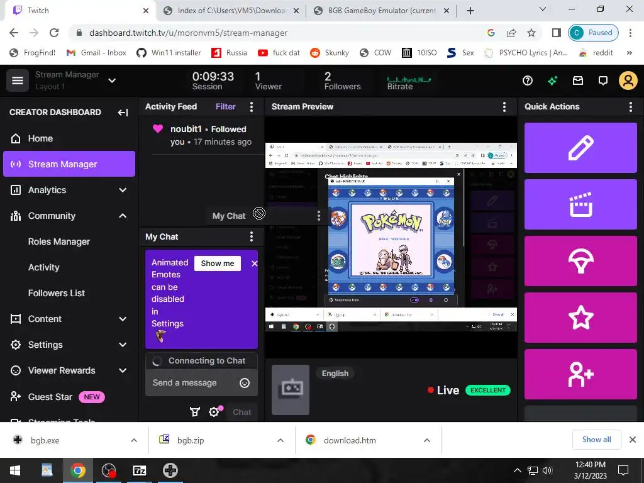Expand the Content section
644x483 pixels.
pos(123,319)
